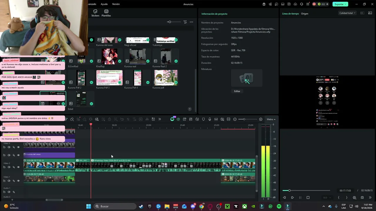The height and width of the screenshot is (211, 376).
Task: Select the Kurona Pdf 3 media thumbnail
Action: 109,78
